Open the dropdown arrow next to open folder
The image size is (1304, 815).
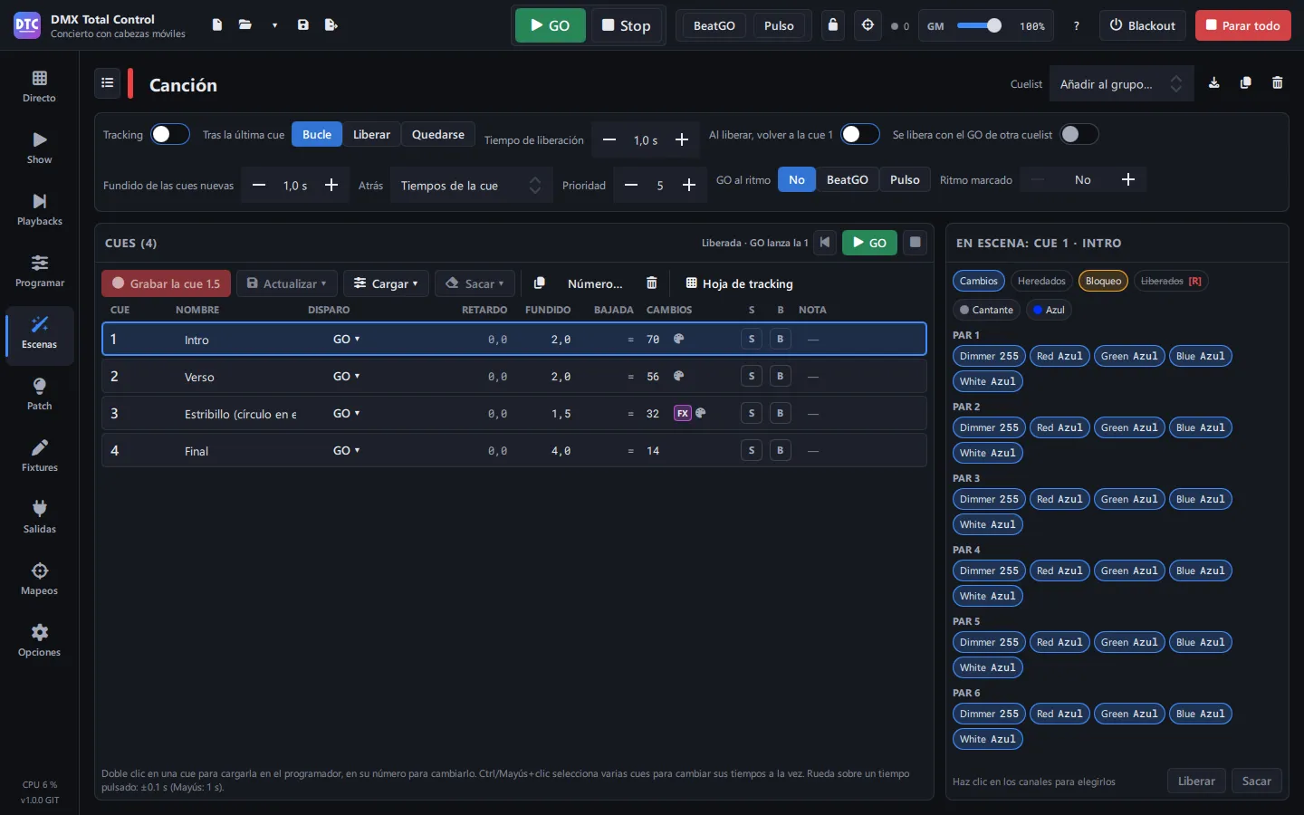pos(274,25)
